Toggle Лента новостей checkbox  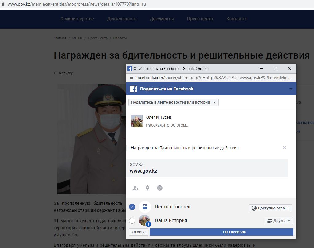[x=132, y=207]
